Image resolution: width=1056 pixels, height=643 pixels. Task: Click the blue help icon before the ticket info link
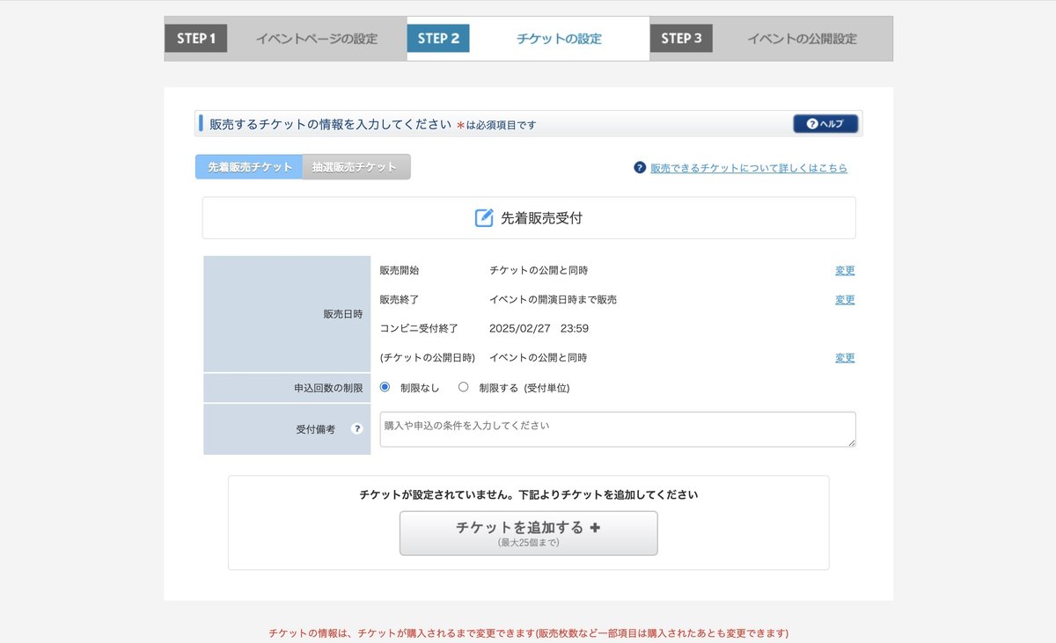tap(638, 168)
